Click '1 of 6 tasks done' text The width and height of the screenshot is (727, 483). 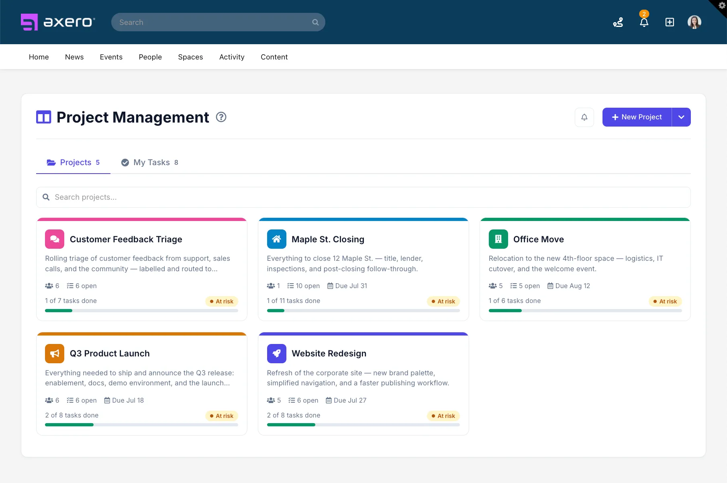tap(515, 301)
